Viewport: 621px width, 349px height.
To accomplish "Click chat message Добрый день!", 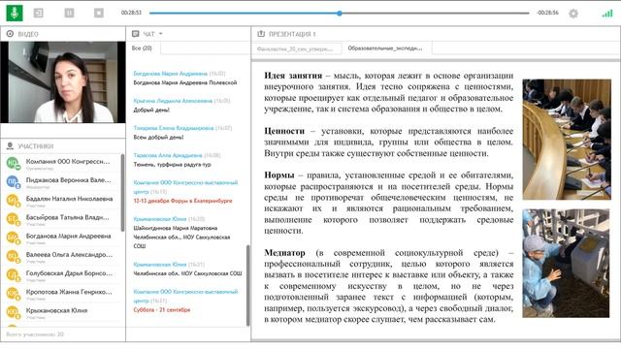I will [x=151, y=110].
